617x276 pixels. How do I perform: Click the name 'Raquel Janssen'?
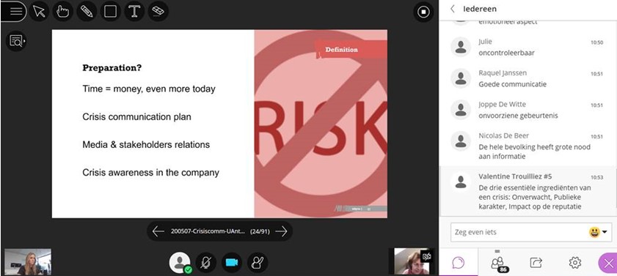tap(503, 73)
